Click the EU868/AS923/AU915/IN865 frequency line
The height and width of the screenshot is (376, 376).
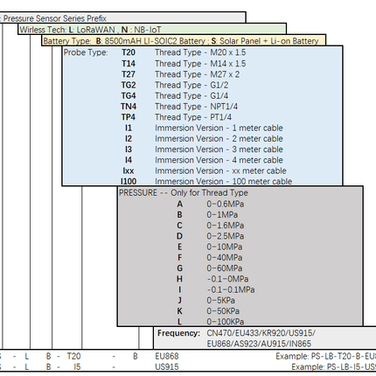point(259,344)
